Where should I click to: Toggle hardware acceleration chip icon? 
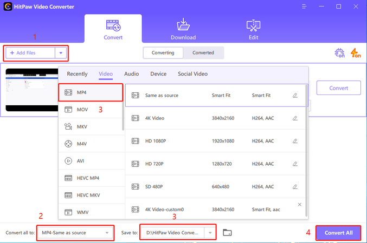point(340,53)
